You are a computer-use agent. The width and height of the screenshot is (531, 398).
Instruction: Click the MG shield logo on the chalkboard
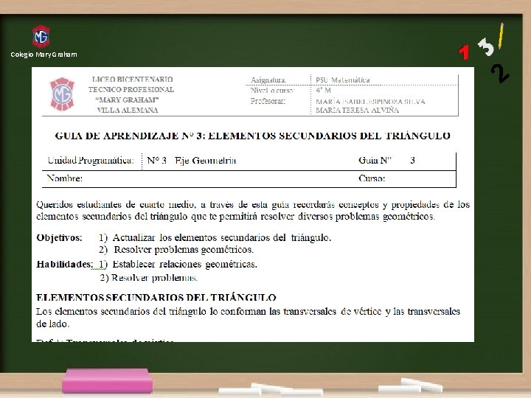(x=41, y=36)
